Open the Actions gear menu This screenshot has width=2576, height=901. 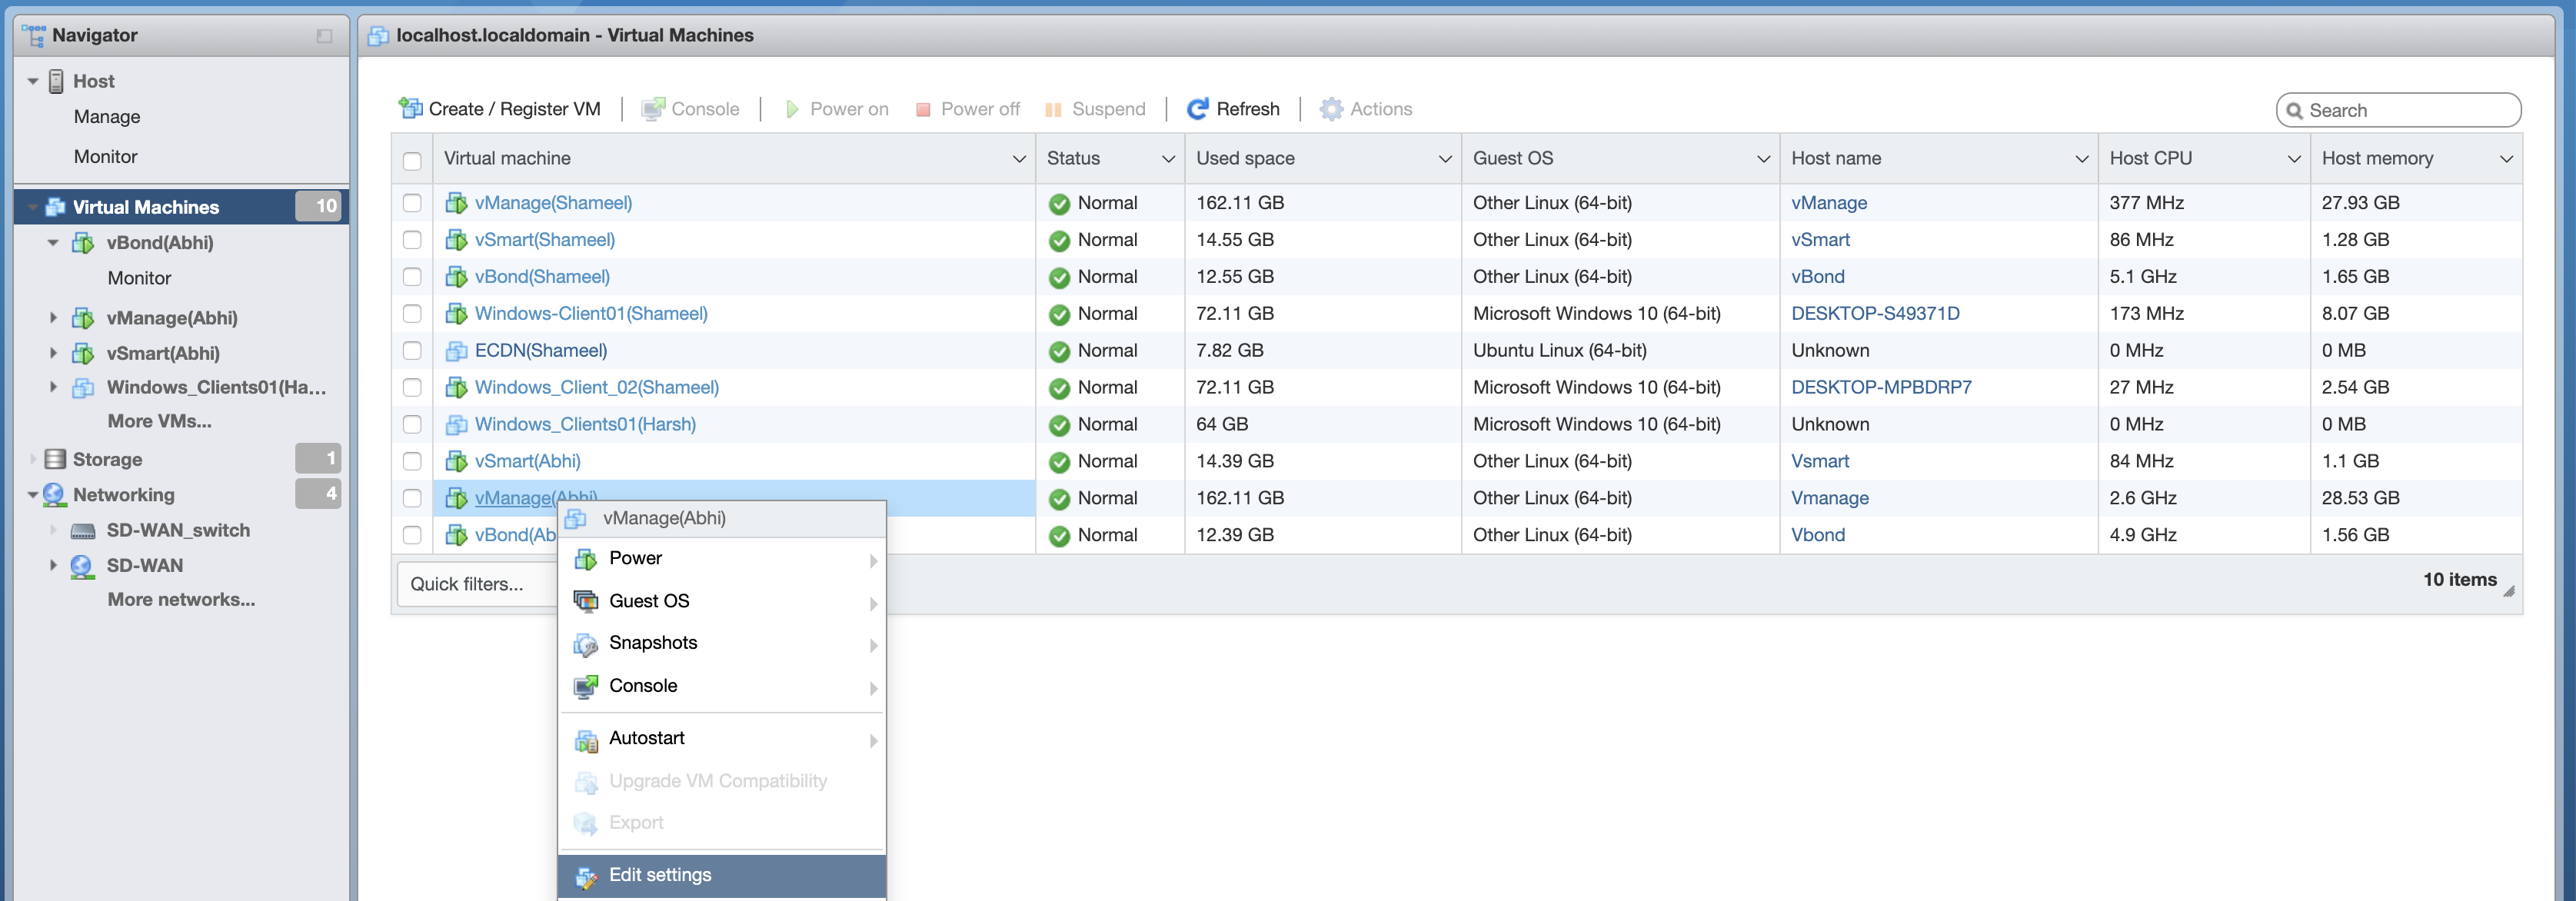click(x=1331, y=108)
